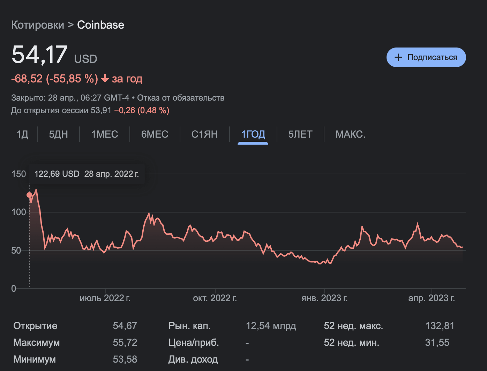Open the Отказ от обязательств disclaimer link
Image resolution: width=487 pixels, height=371 pixels.
pyautogui.click(x=180, y=98)
